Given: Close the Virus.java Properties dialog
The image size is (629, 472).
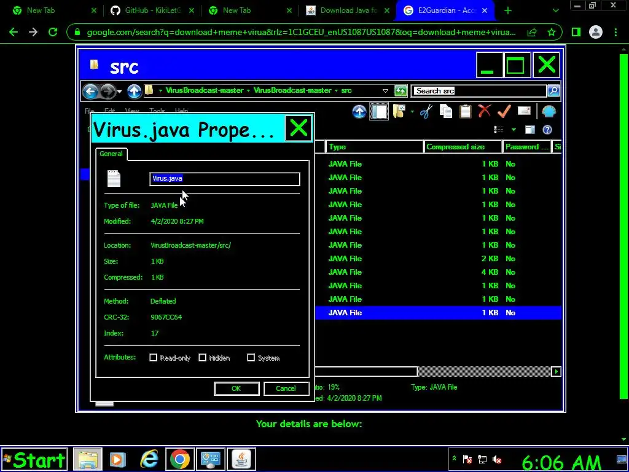Looking at the screenshot, I should [299, 128].
